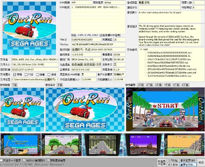The width and height of the screenshot is (205, 167).
Task: Toggle the 隐藏 hidden attribute checkbox
Action: [x=38, y=75]
